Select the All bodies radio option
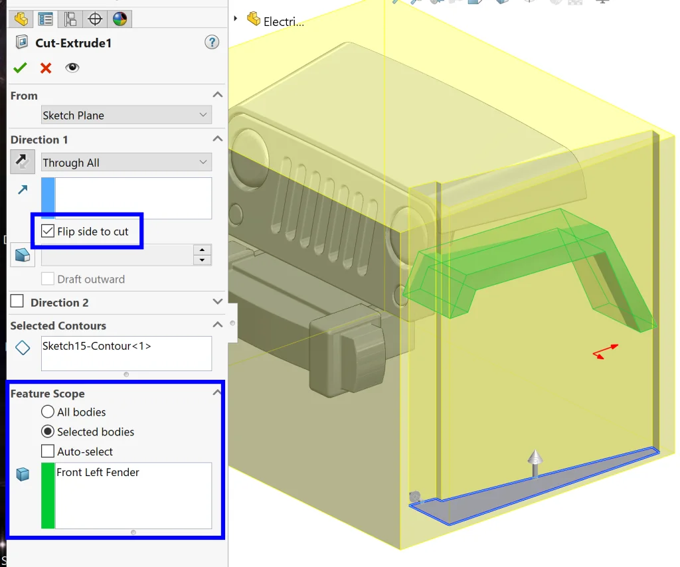Viewport: 680px width, 567px height. [48, 412]
